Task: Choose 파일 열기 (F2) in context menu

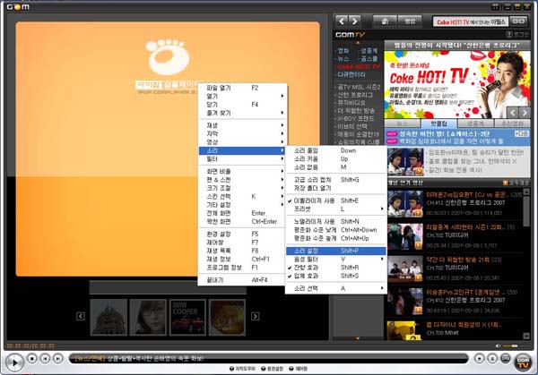Action: tap(242, 88)
